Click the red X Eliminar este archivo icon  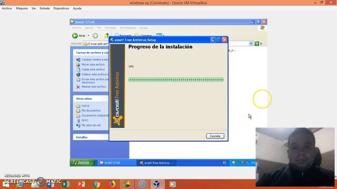pyautogui.click(x=78, y=87)
